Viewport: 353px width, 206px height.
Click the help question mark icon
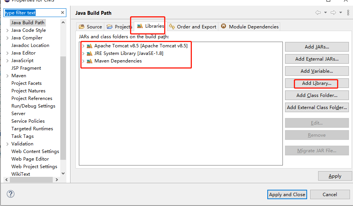point(11,194)
